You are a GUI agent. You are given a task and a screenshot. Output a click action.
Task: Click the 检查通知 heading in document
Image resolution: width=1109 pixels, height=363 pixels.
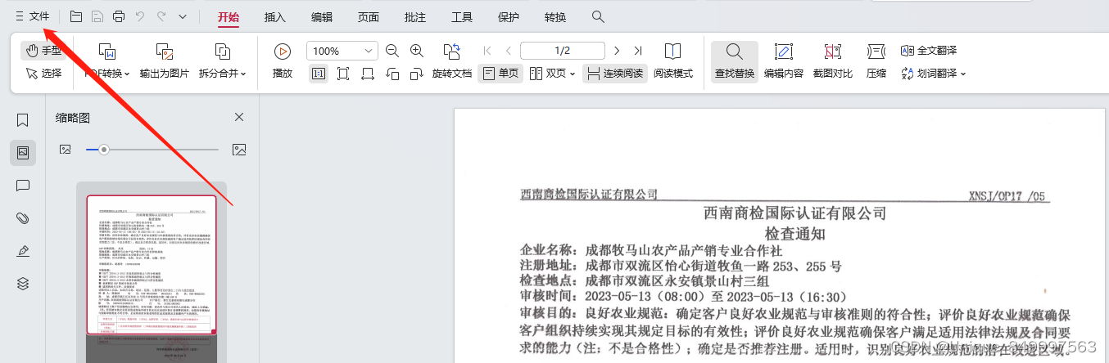795,232
